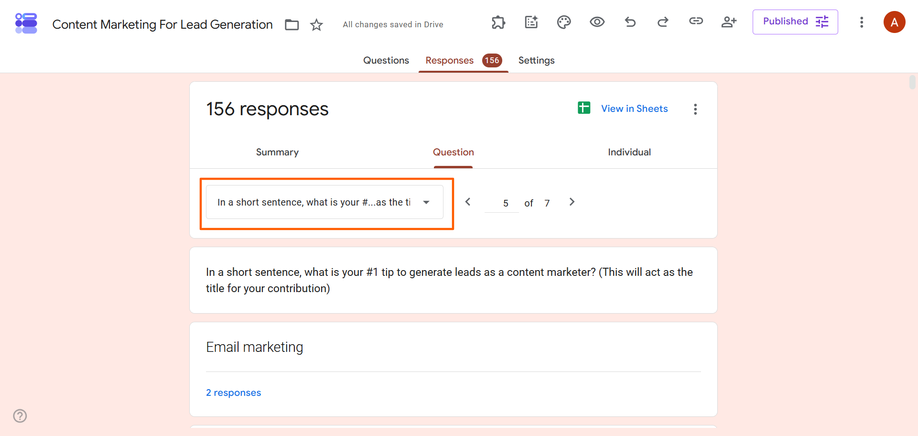The width and height of the screenshot is (918, 436).
Task: Click the Email marketing answer text
Action: pos(254,347)
